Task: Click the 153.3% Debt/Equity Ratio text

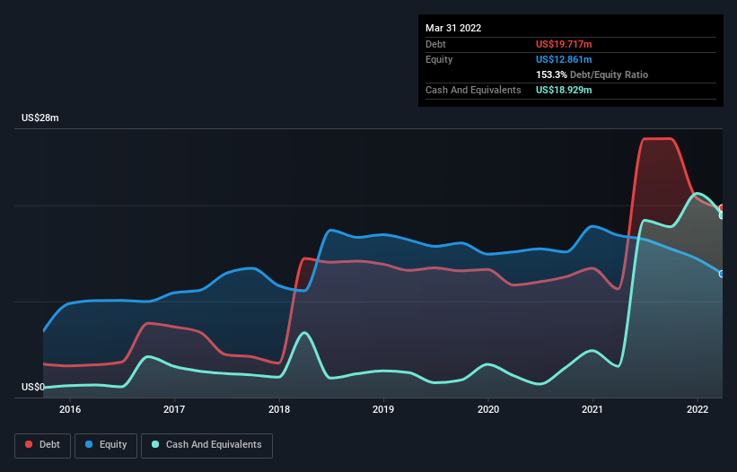Action: tap(592, 74)
